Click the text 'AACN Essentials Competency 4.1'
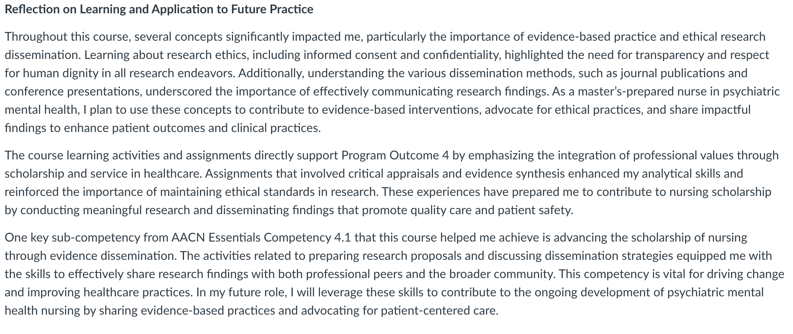Image resolution: width=793 pixels, height=334 pixels. pos(261,238)
